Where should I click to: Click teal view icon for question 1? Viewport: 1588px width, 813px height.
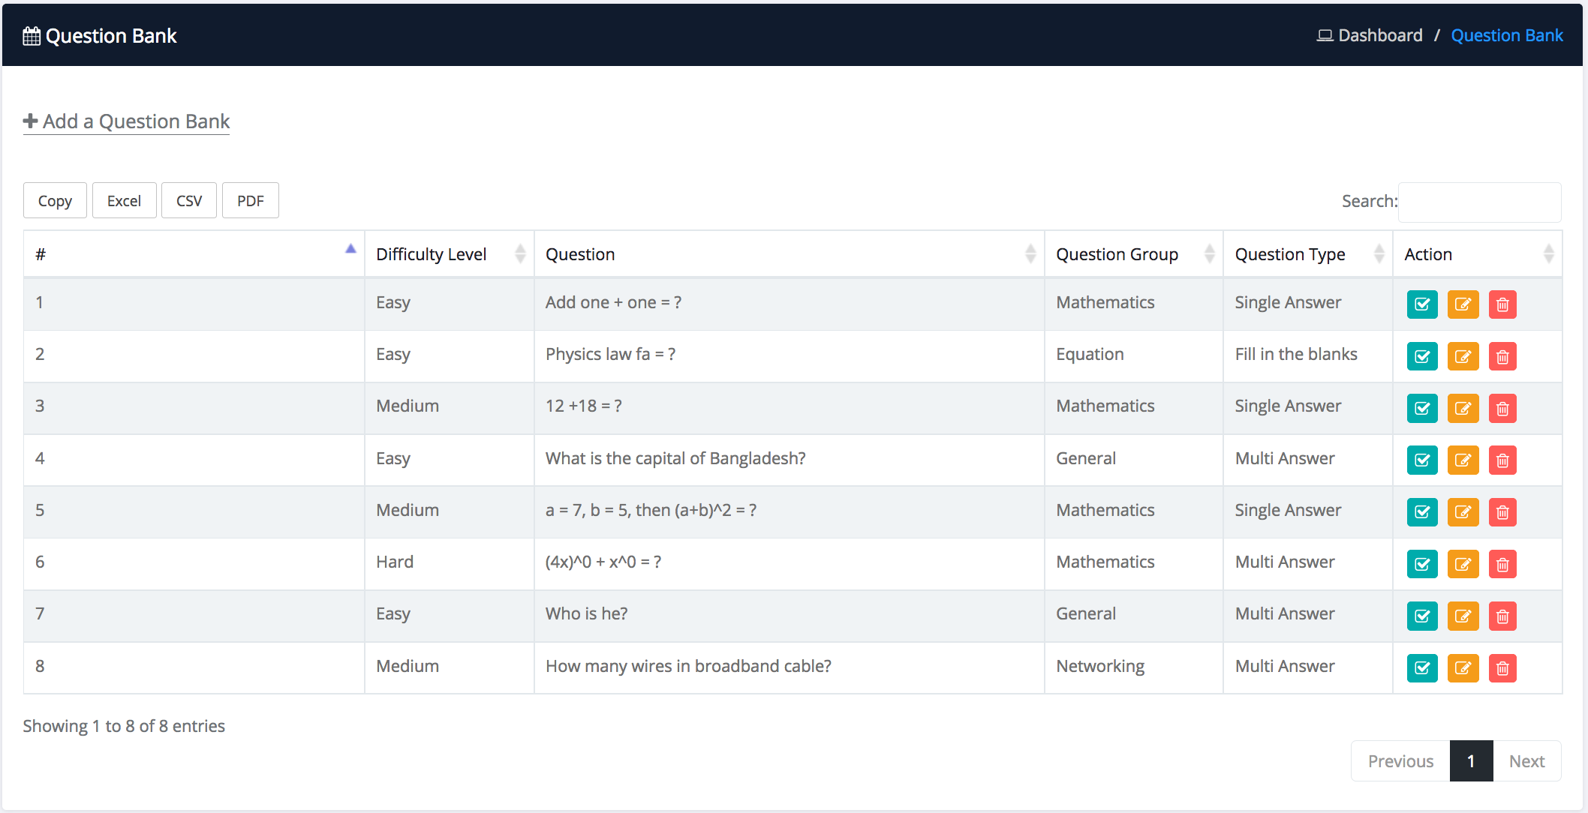pyautogui.click(x=1421, y=304)
